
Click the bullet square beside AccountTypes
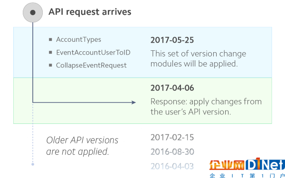(x=50, y=39)
